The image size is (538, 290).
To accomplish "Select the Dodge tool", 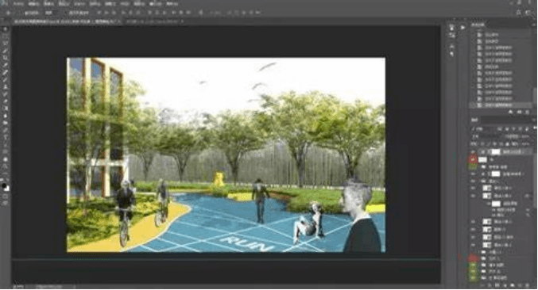I will (x=5, y=123).
